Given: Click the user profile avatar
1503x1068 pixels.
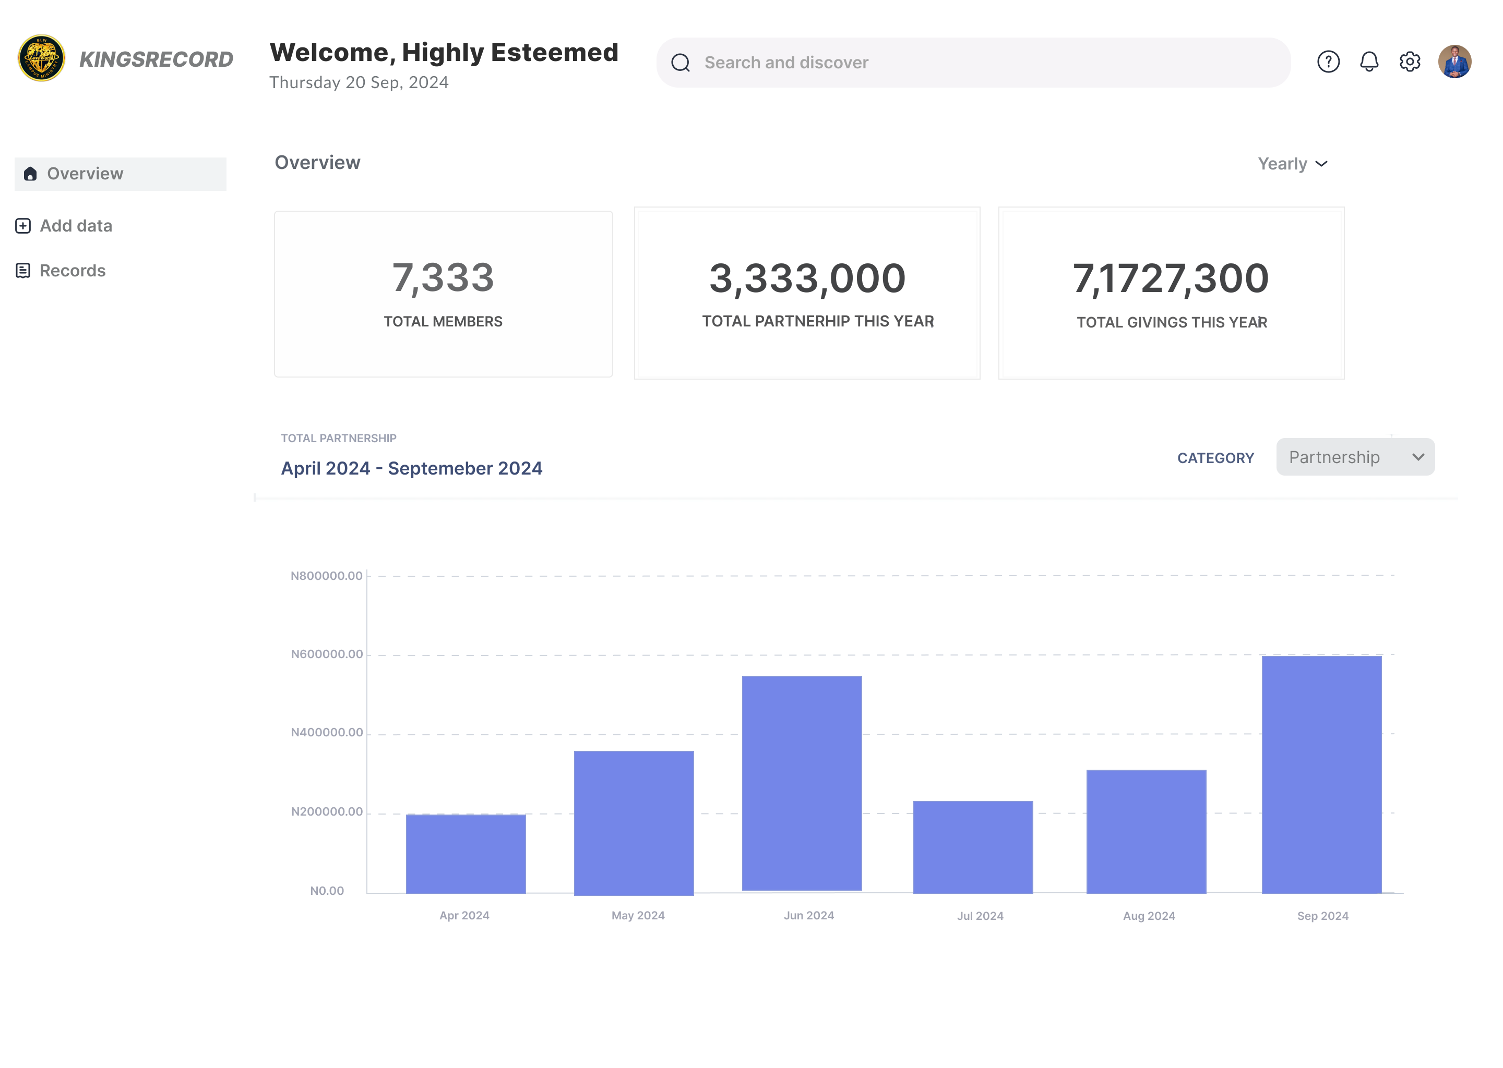Looking at the screenshot, I should [x=1454, y=62].
